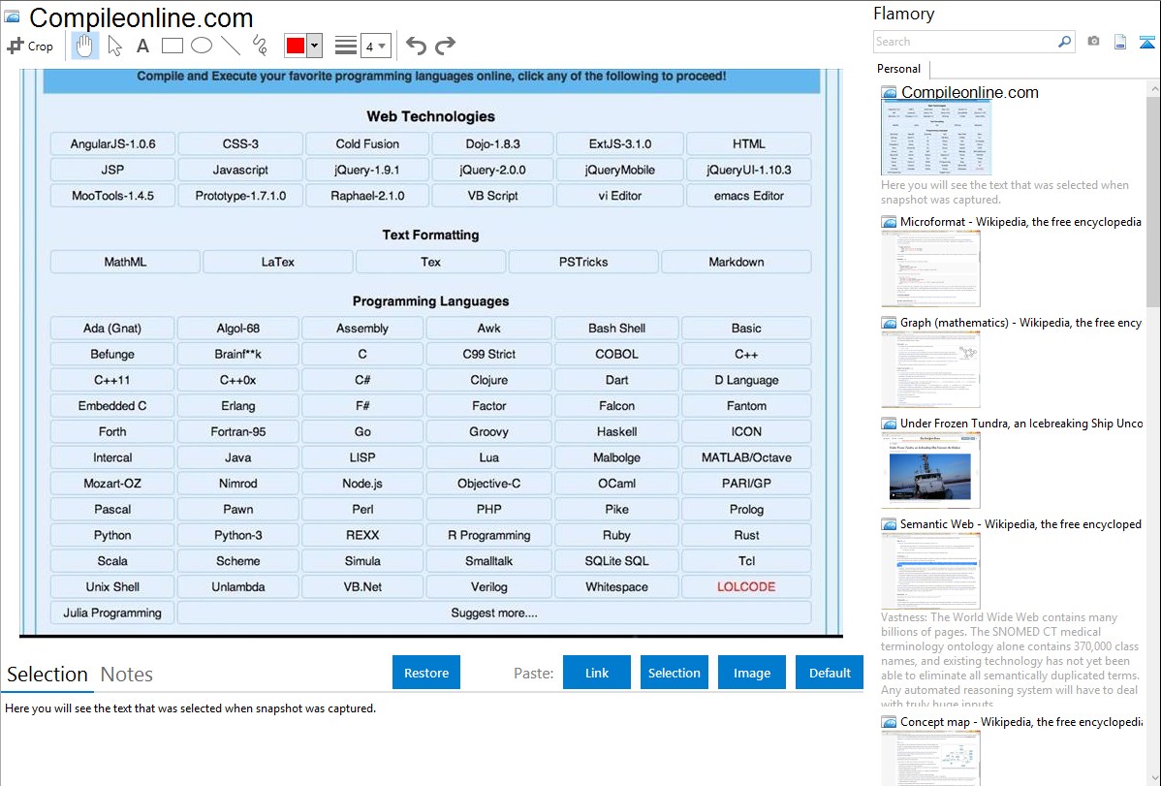Click the MATLAB/Octave cell
This screenshot has height=786, width=1161.
click(746, 457)
